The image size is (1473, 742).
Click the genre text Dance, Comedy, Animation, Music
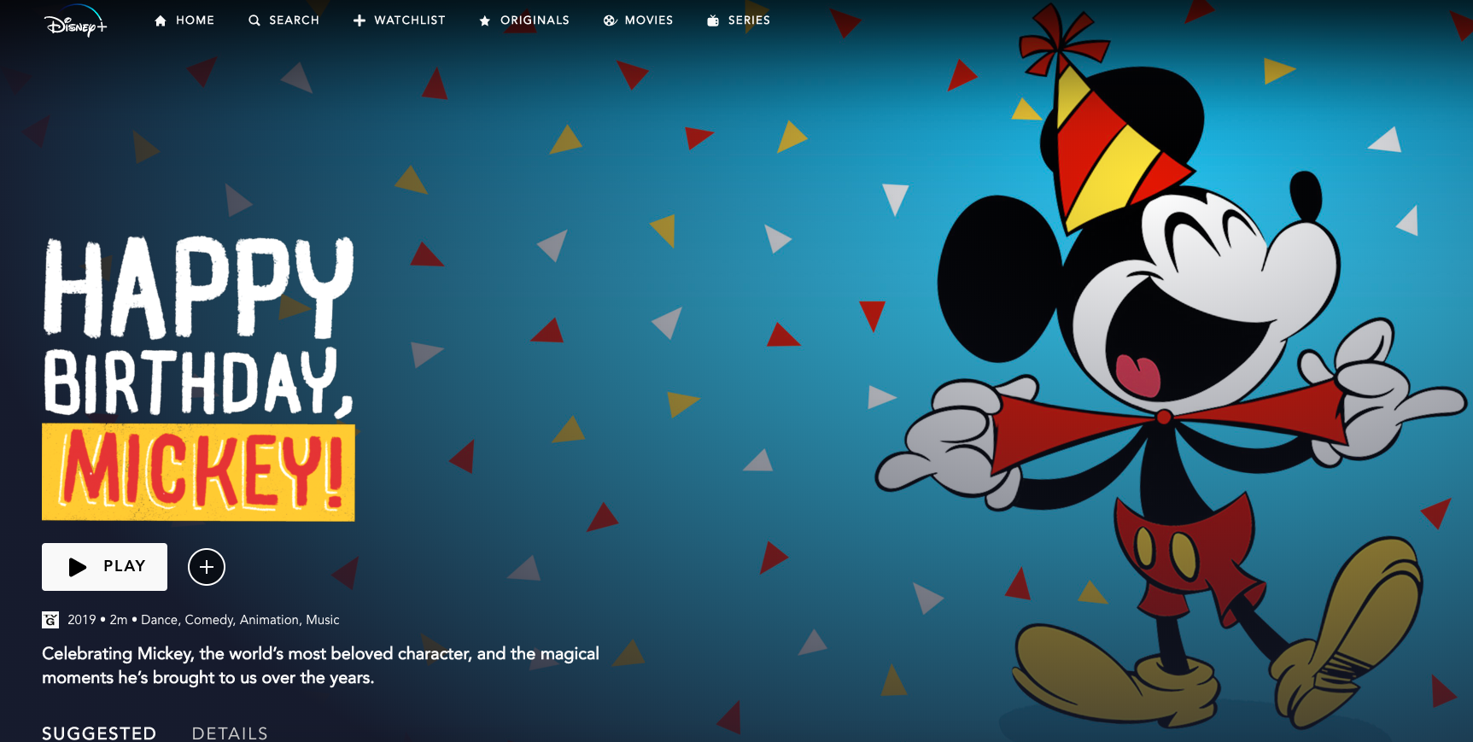(240, 620)
